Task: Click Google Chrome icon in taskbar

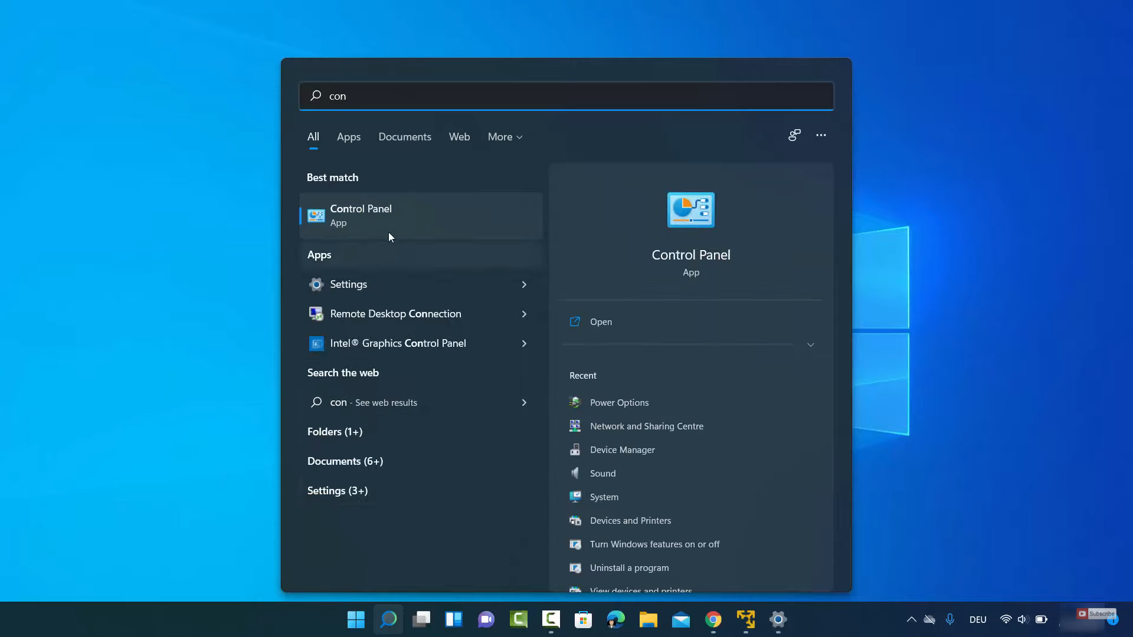Action: 713,619
